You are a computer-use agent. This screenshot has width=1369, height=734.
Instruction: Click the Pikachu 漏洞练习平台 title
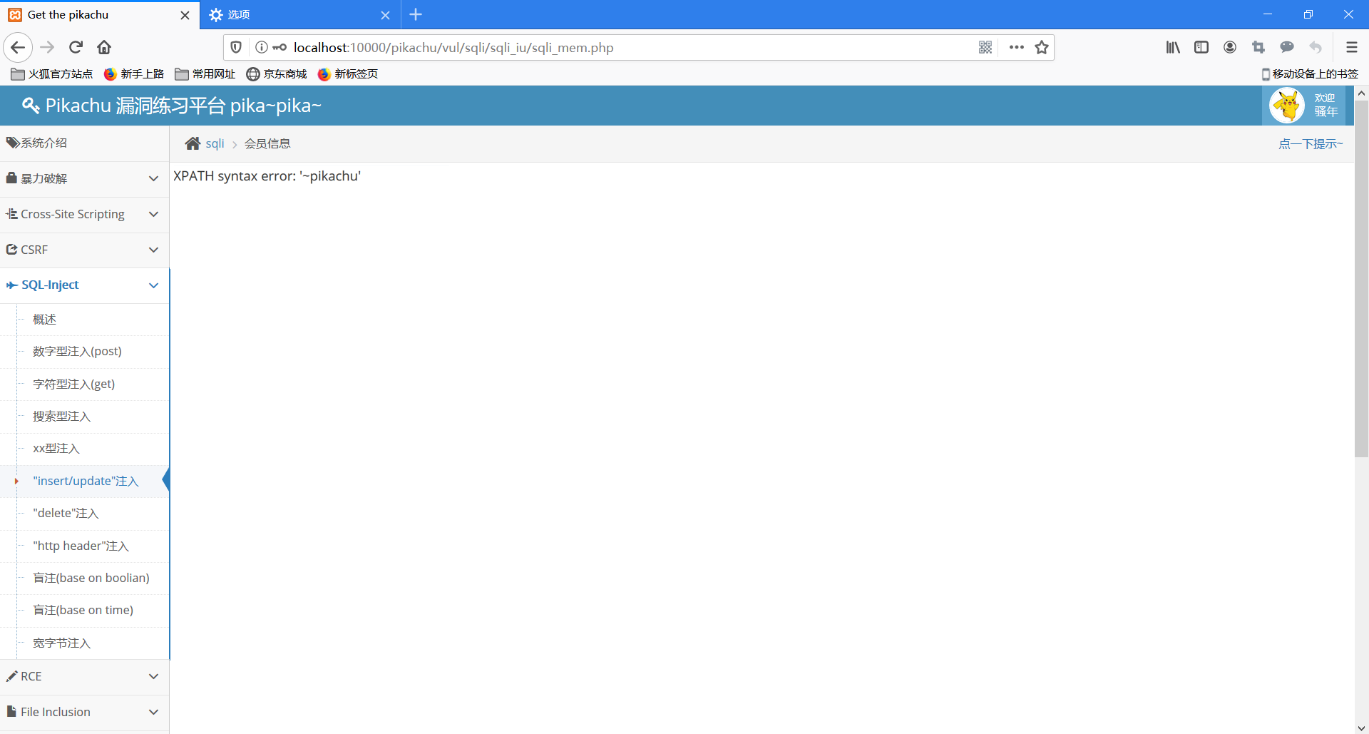tap(183, 106)
